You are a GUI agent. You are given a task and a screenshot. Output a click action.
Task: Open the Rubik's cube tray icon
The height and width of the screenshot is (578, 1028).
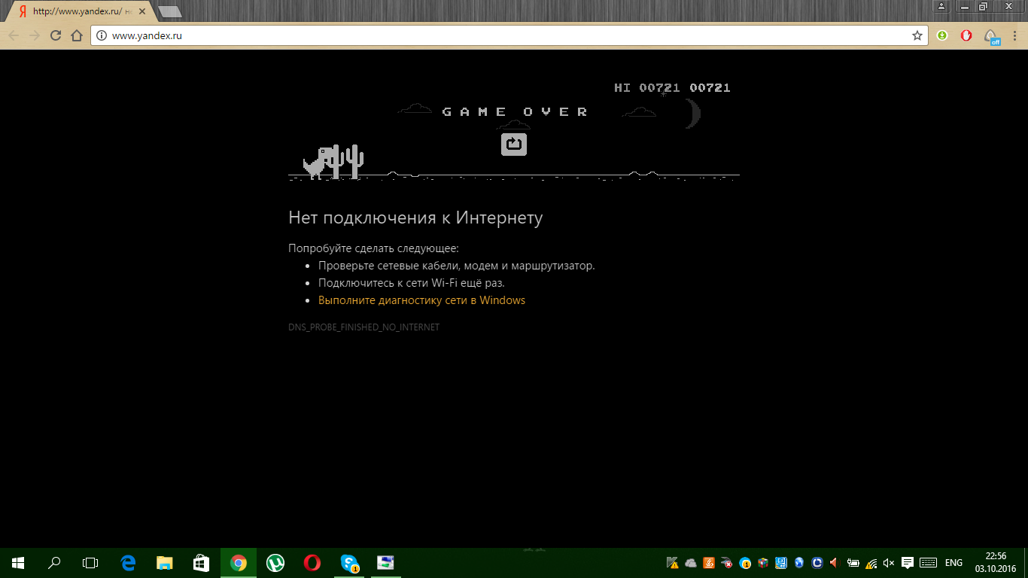[x=763, y=562]
